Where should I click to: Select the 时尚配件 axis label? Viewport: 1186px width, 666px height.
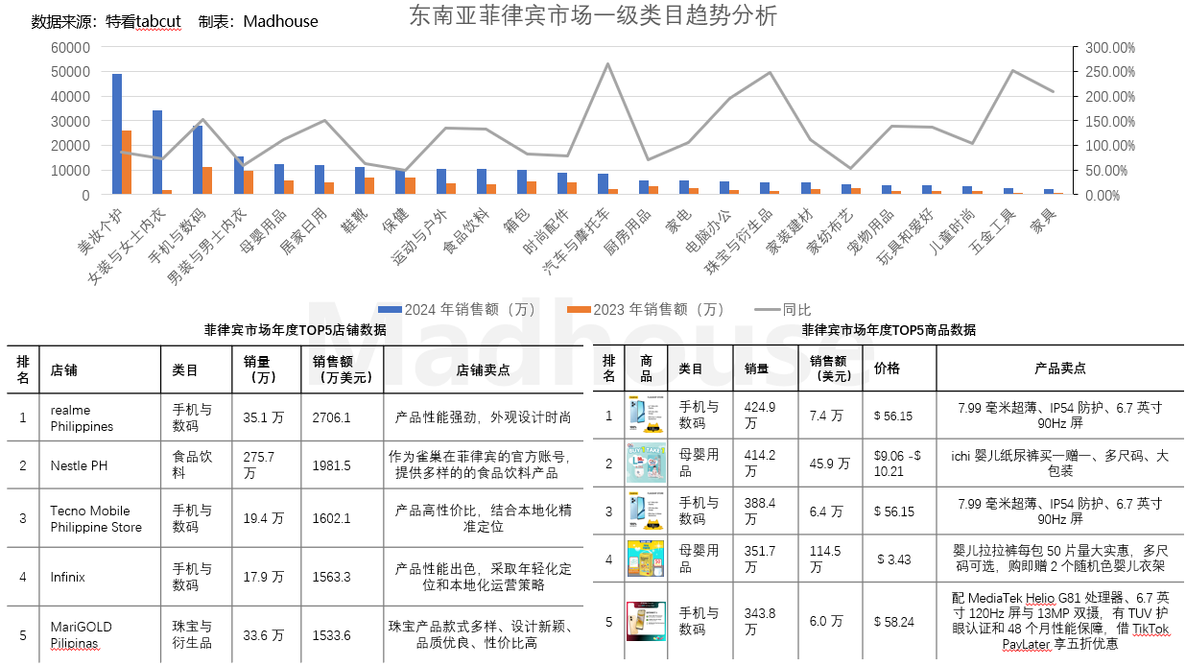545,229
